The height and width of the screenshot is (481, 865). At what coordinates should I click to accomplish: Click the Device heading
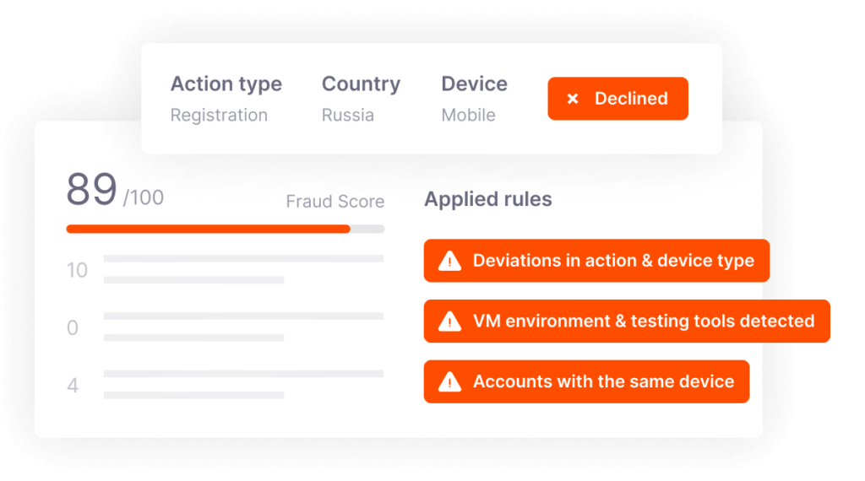pos(475,84)
